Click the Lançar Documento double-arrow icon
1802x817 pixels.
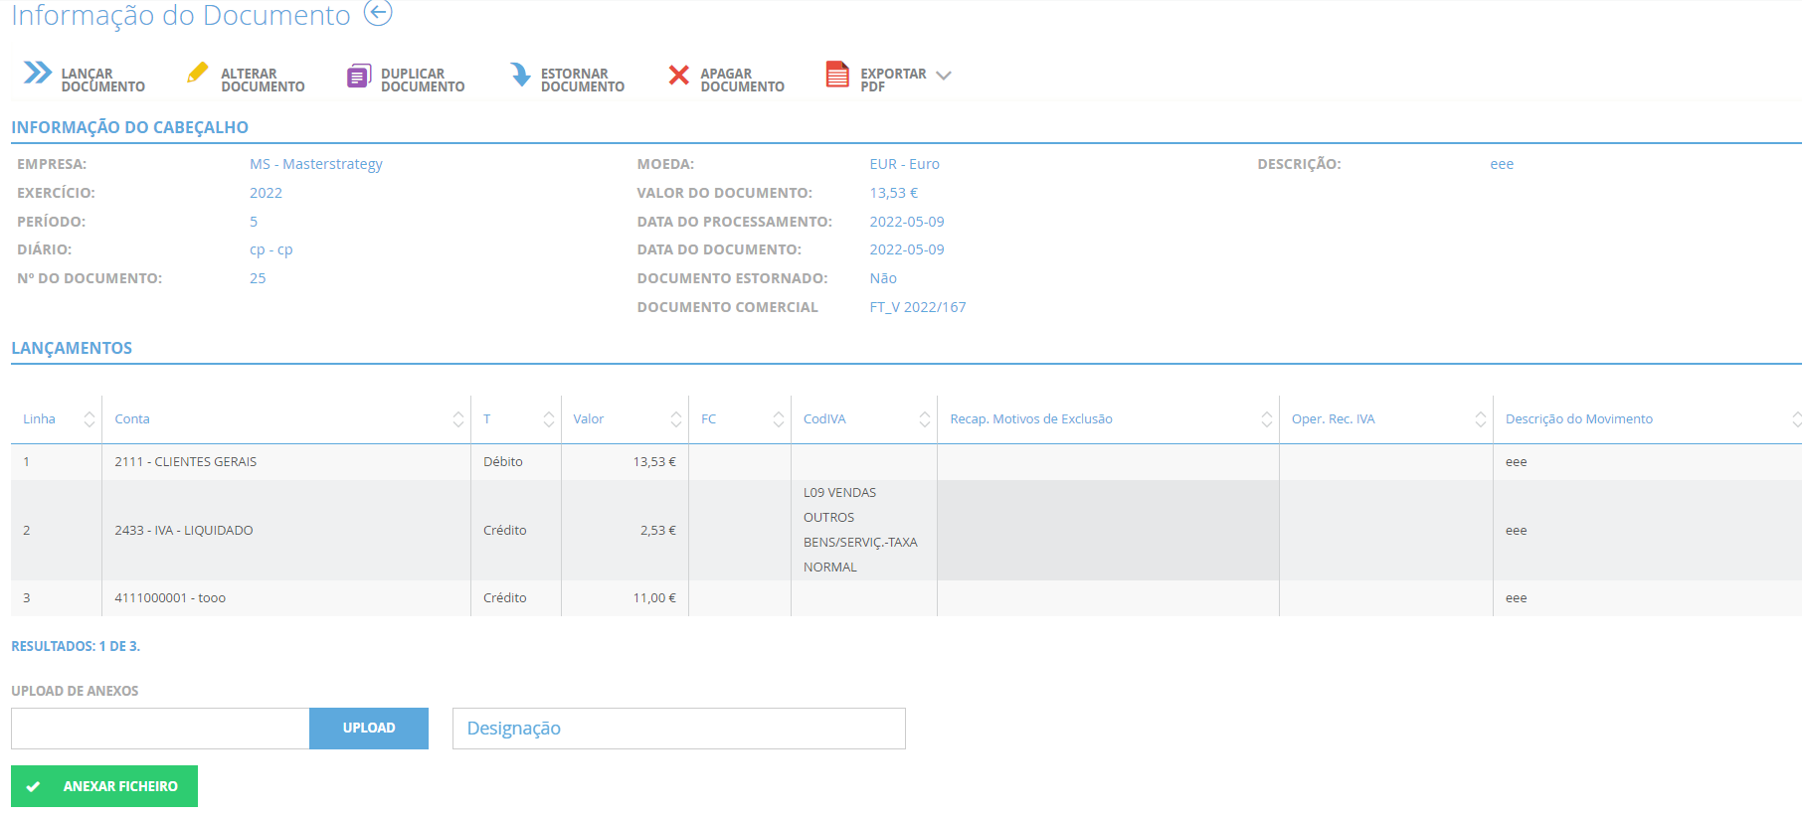point(38,73)
